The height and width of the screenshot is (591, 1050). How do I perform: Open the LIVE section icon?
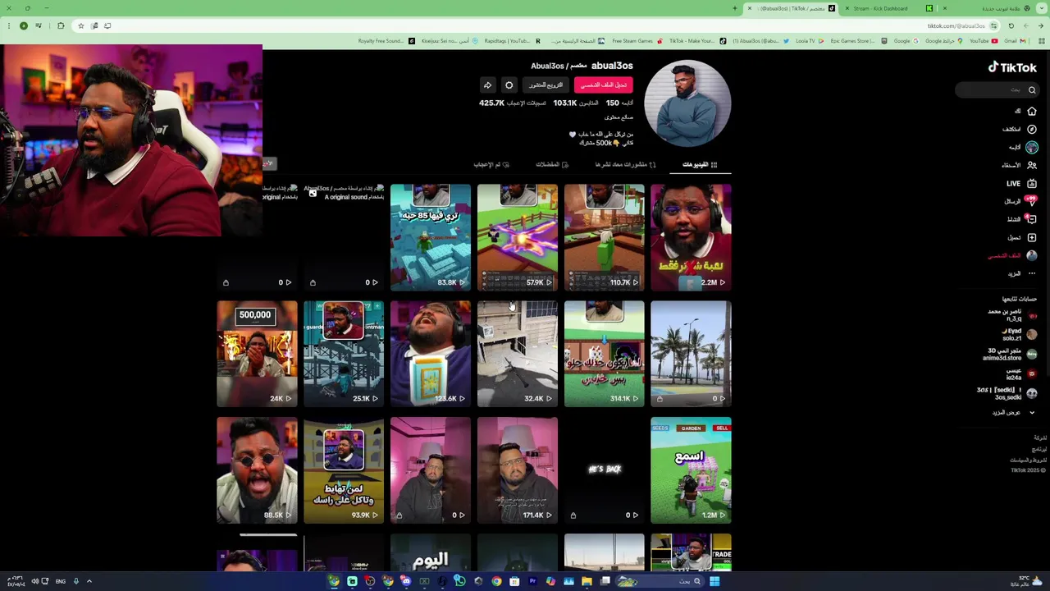(x=1031, y=183)
